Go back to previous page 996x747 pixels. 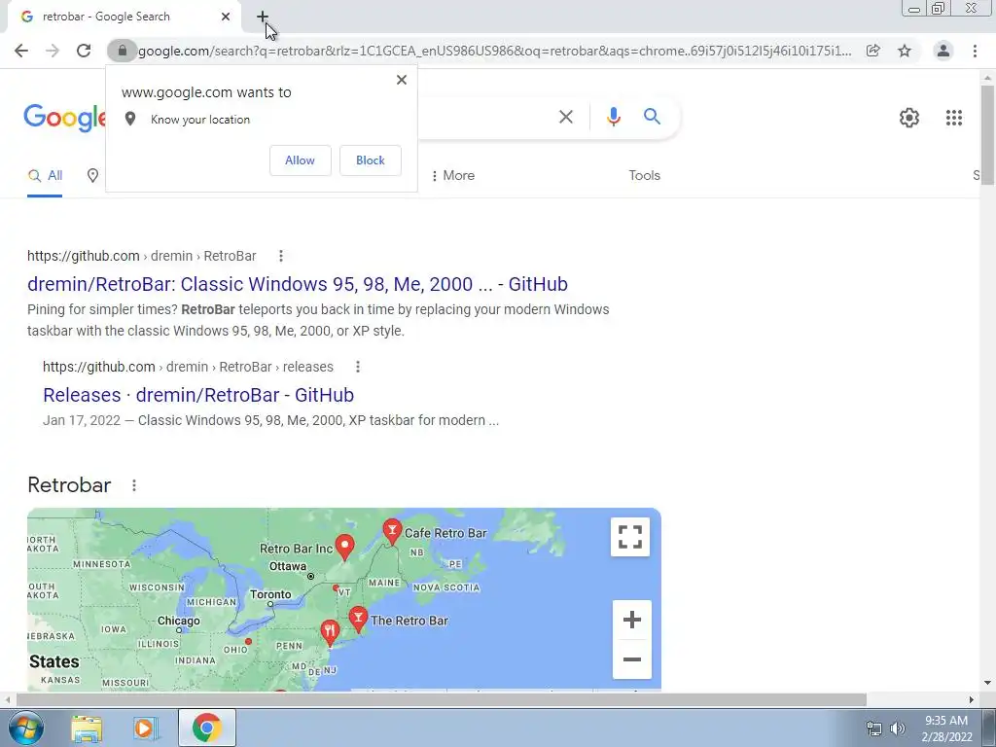click(21, 51)
